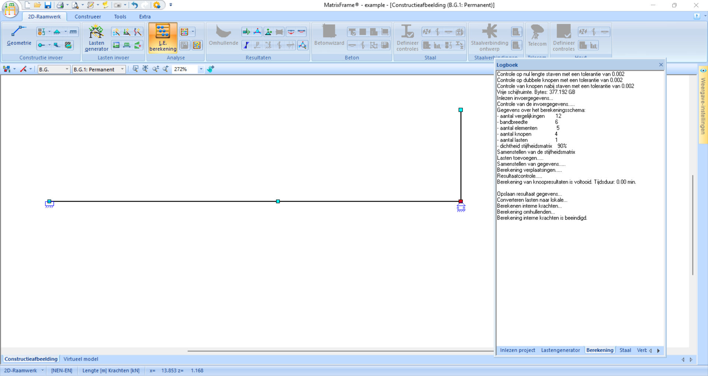Open the 272% zoom level dropdown
This screenshot has width=708, height=376.
(x=201, y=69)
